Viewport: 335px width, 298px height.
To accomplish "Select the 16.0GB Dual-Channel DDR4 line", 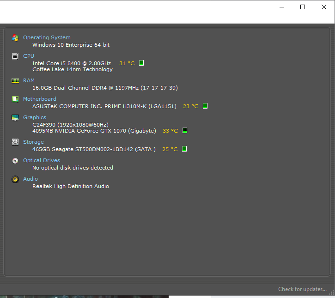I will tap(105, 88).
